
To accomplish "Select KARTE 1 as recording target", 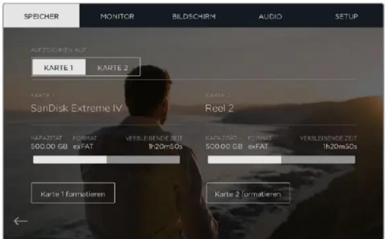I will tap(59, 67).
